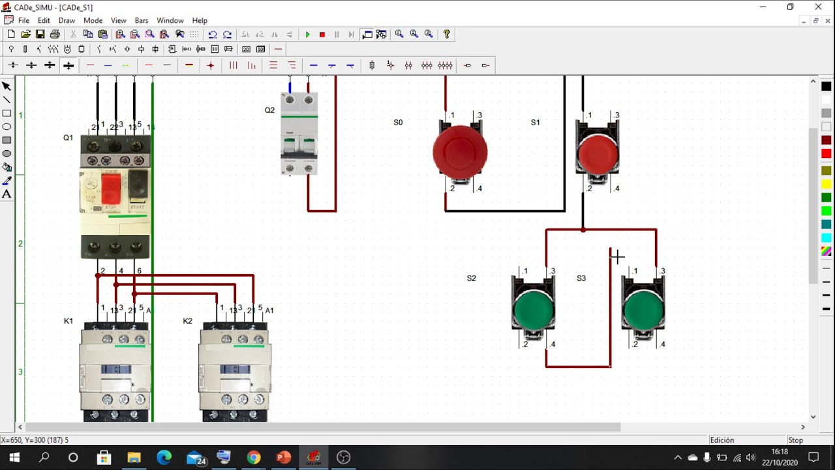Open the Mode menu

click(93, 20)
